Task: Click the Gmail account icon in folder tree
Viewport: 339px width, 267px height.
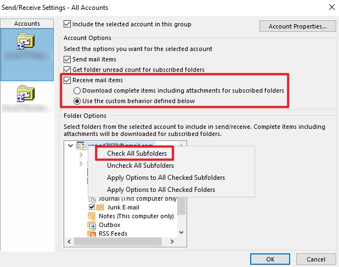Action: (81, 146)
